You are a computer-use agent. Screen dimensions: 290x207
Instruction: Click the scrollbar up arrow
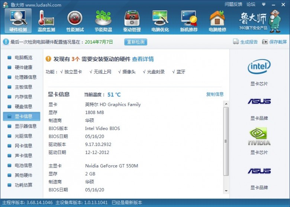coord(226,104)
